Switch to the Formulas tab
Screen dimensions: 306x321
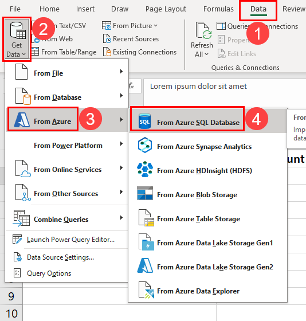tap(218, 9)
